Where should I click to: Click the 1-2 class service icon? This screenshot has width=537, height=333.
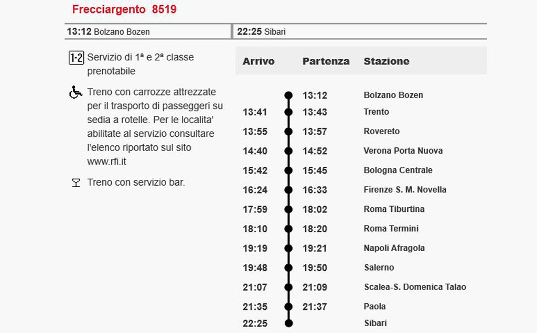pyautogui.click(x=76, y=58)
